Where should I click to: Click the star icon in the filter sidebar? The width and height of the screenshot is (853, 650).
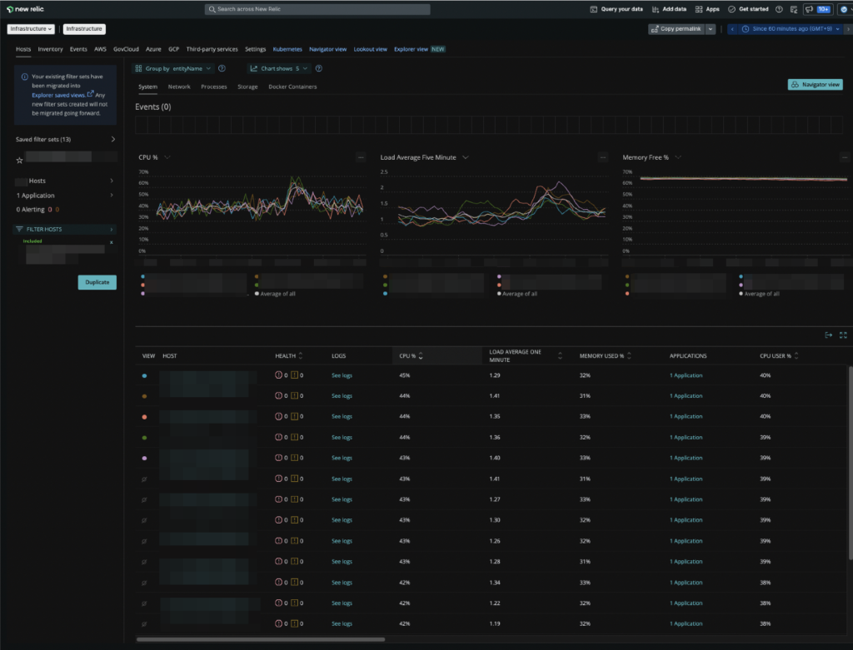tap(20, 161)
